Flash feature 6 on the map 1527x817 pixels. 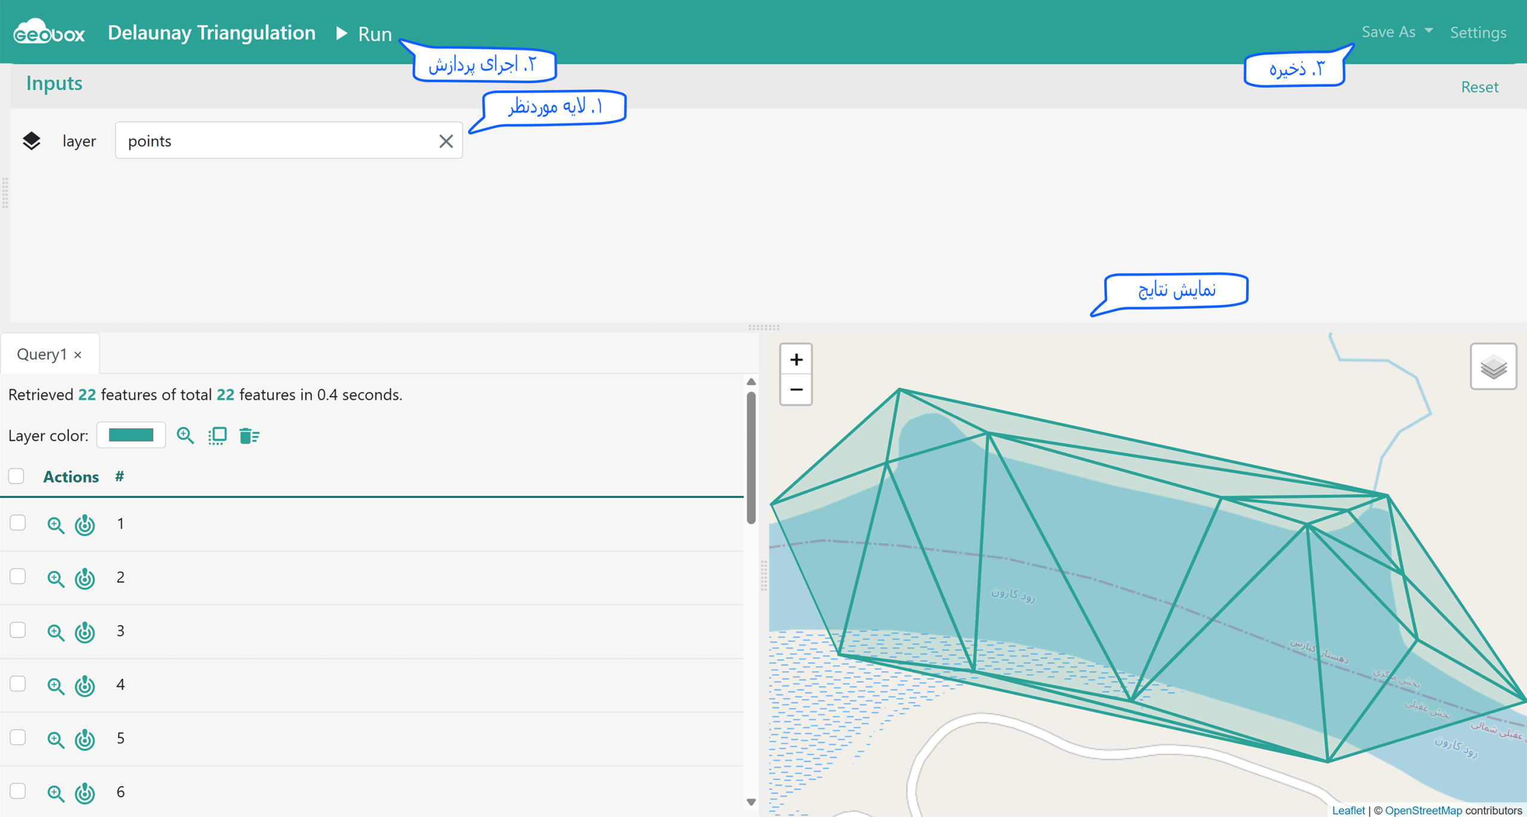click(x=85, y=793)
